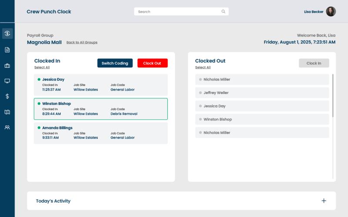The height and width of the screenshot is (217, 348).
Task: Select All under Clocked Out
Action: pyautogui.click(x=203, y=67)
